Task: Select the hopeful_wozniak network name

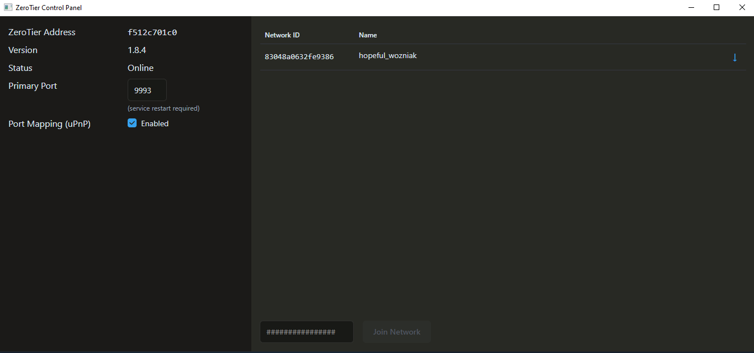Action: click(388, 56)
